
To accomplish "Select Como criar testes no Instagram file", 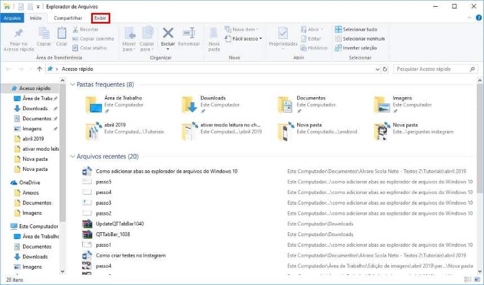I will click(131, 256).
